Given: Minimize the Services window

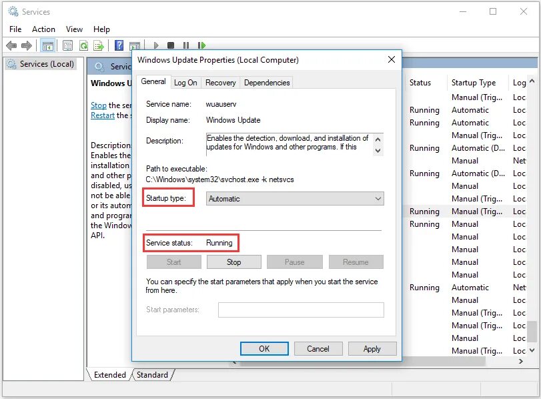Looking at the screenshot, I should click(x=463, y=11).
